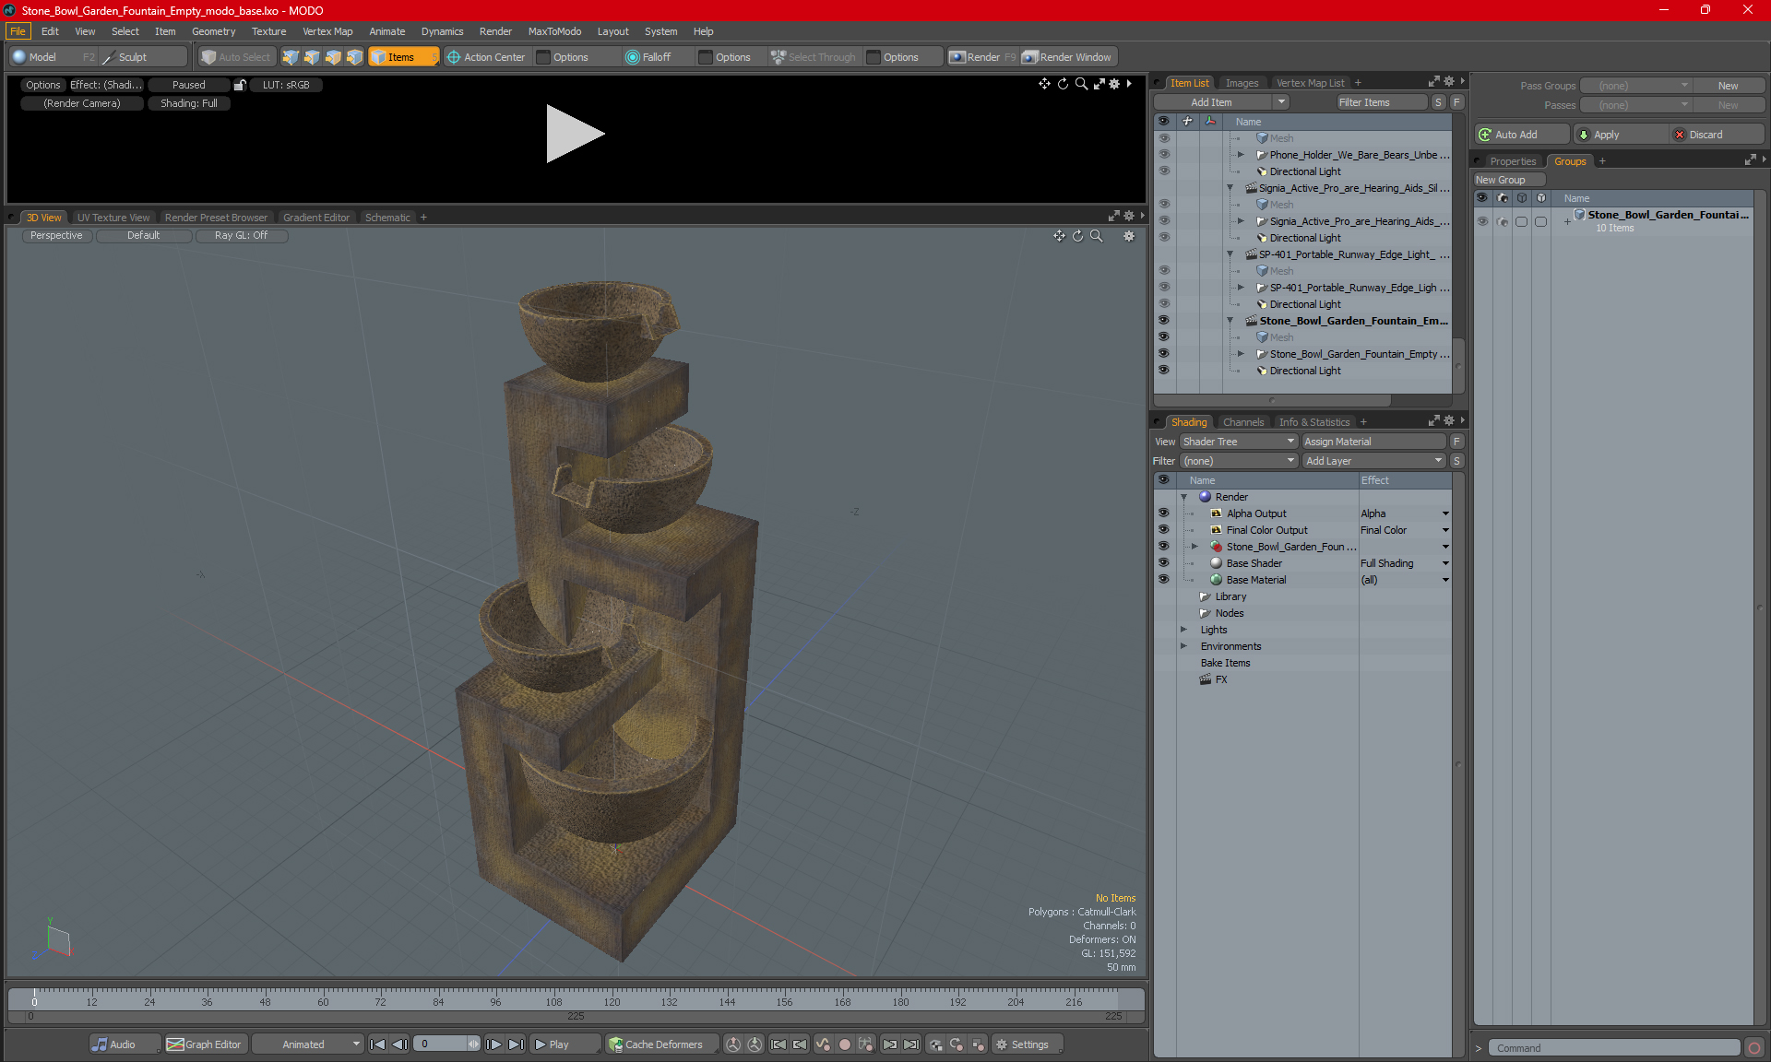Select the Assign Material dropdown

tap(1373, 442)
